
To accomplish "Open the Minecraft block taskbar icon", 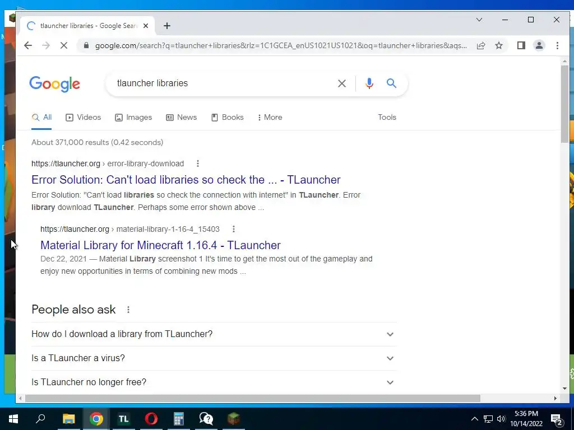I will tap(234, 419).
